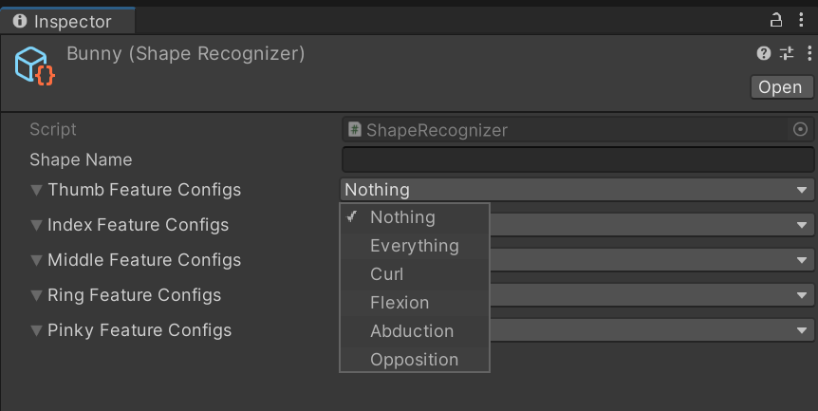Collapse the Index Feature Configs foldout
Image resolution: width=818 pixels, height=411 pixels.
36,225
